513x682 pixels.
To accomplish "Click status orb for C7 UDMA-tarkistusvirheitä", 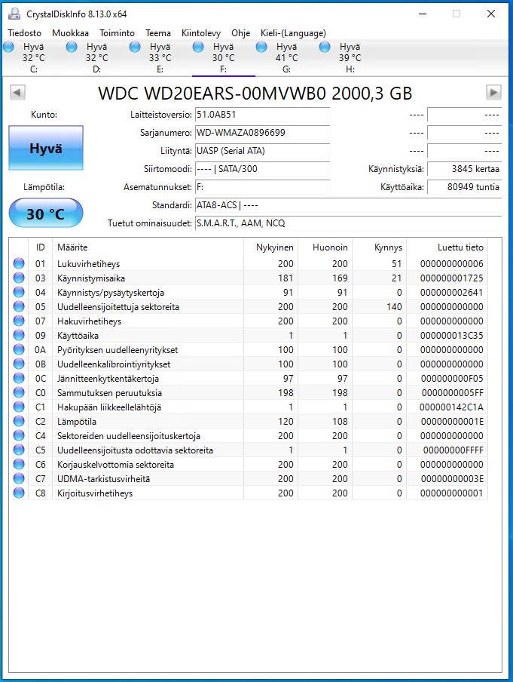I will point(19,478).
